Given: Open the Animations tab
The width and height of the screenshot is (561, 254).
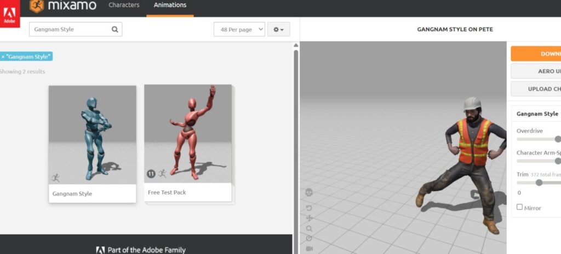Looking at the screenshot, I should [170, 5].
